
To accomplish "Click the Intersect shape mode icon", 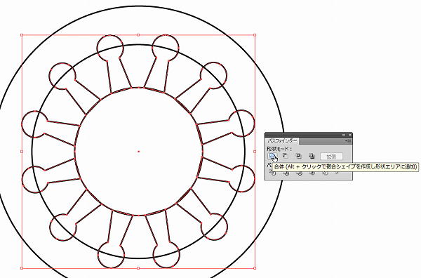I will click(299, 156).
